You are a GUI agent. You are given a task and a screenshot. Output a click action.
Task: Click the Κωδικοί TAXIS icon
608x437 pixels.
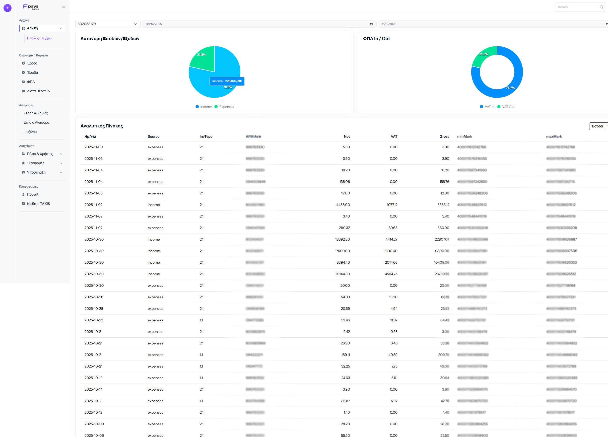click(x=23, y=204)
